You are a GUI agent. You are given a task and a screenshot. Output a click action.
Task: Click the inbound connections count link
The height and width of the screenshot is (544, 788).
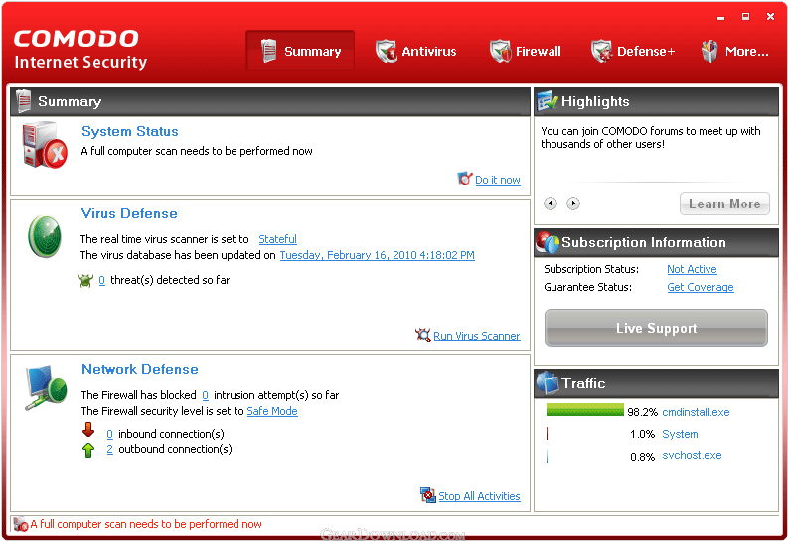tap(109, 434)
